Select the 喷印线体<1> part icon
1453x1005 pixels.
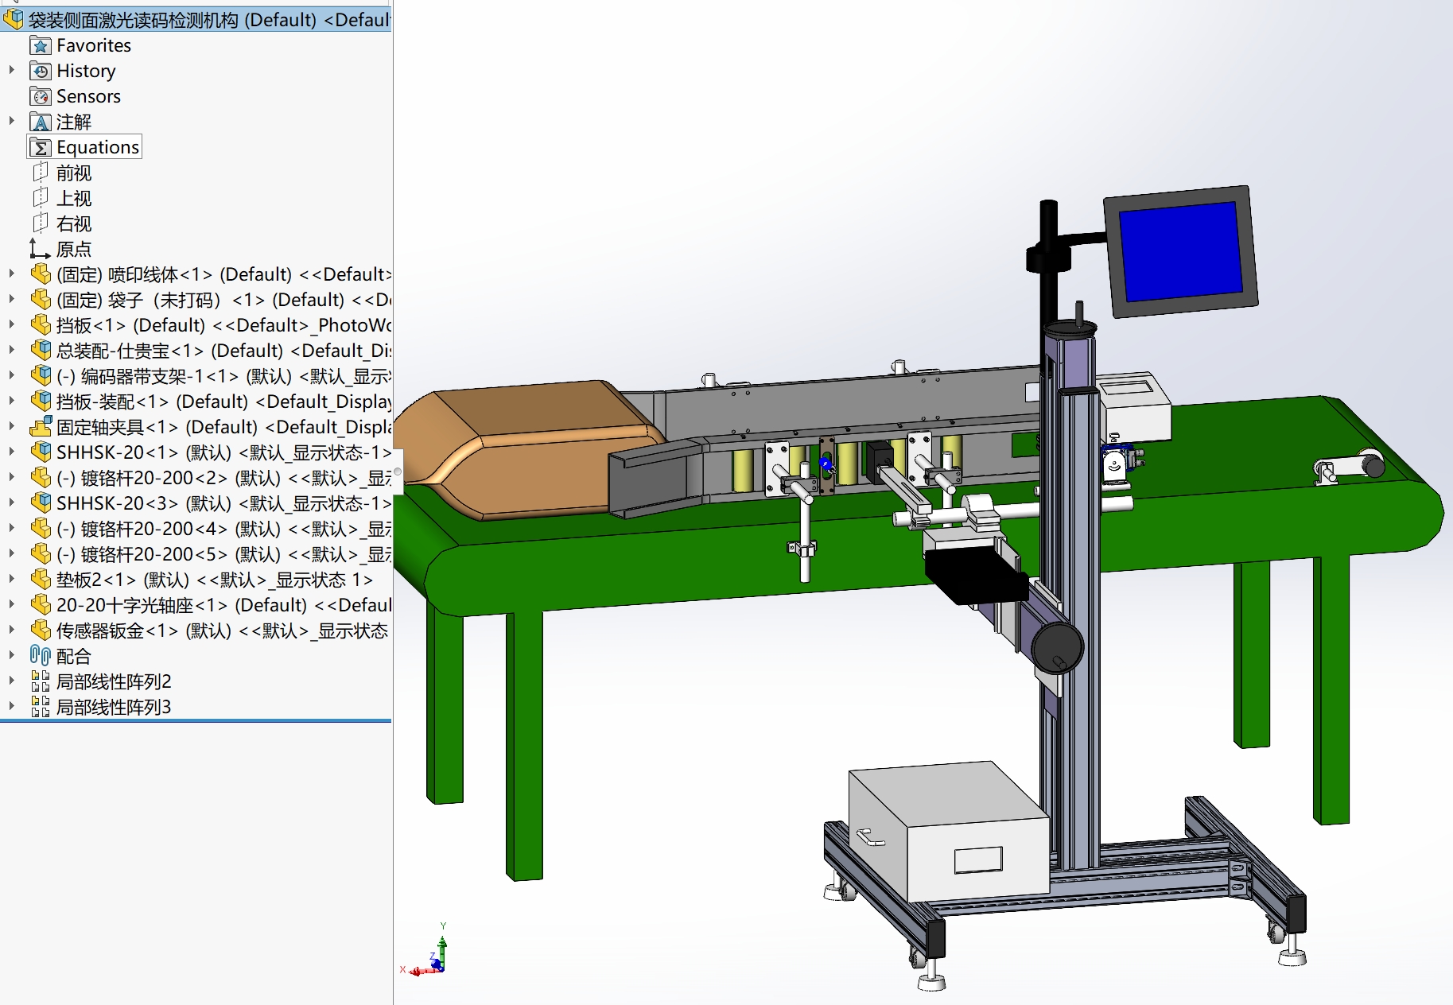41,274
